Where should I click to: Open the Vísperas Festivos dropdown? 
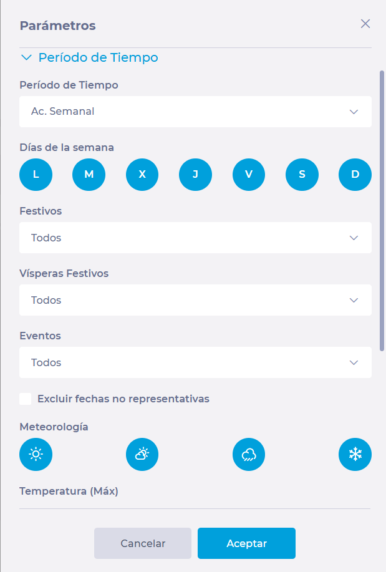point(195,300)
